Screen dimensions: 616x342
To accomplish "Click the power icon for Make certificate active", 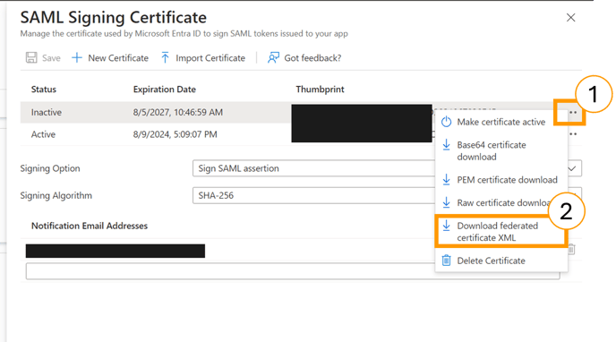I will [x=446, y=122].
